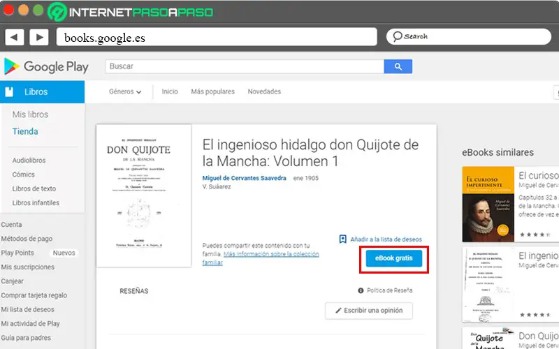Expand the Géneros dropdown
This screenshot has height=349, width=559.
(x=125, y=92)
